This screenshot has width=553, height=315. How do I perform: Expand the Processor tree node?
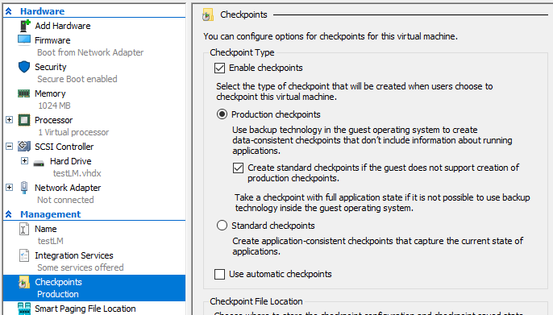[10, 120]
